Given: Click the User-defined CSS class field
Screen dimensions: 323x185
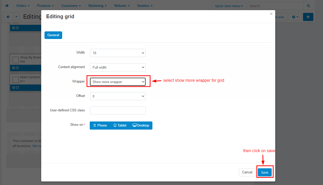Looking at the screenshot, I should pyautogui.click(x=118, y=111).
